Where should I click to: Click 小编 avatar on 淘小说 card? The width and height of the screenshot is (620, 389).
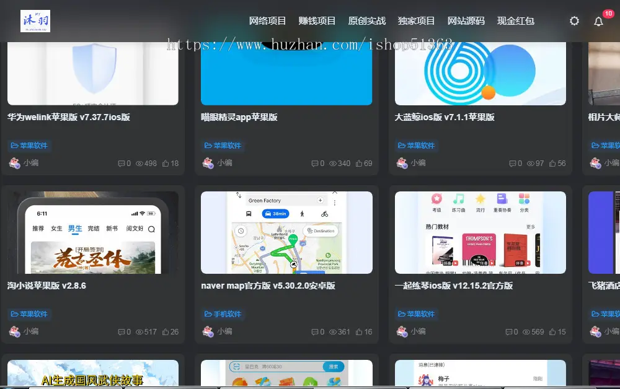point(15,331)
